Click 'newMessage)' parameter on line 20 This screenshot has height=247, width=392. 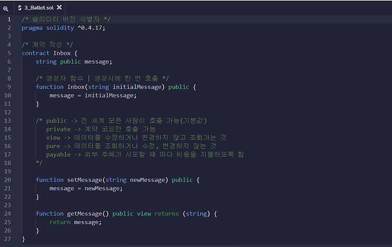(x=149, y=180)
